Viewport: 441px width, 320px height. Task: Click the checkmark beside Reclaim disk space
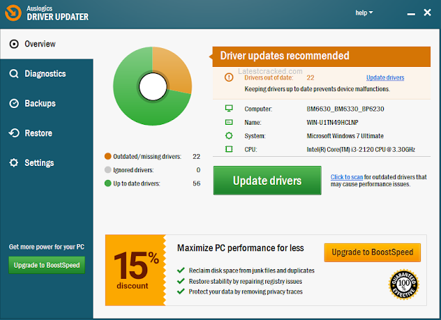[181, 271]
